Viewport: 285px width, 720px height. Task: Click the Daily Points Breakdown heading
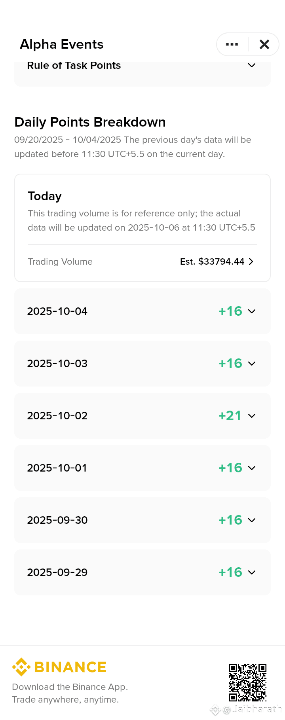point(90,122)
